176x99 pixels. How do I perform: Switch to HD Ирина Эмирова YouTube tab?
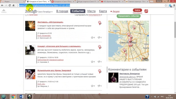[112, 2]
